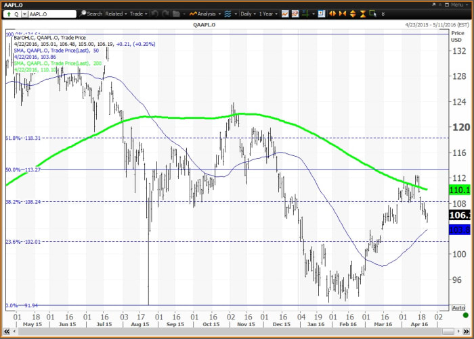Click the AAPL.O symbol input field

tap(52, 14)
